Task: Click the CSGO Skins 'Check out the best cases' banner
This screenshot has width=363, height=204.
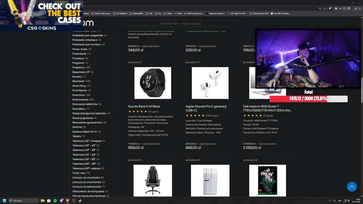Action: [x=42, y=16]
